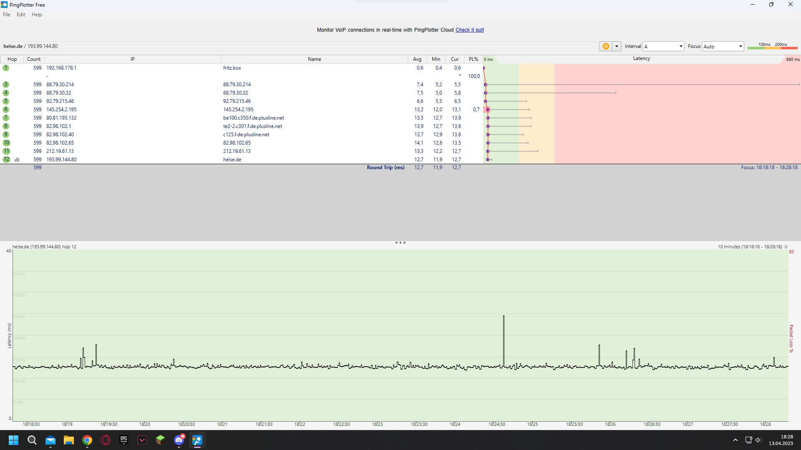Viewport: 801px width, 450px height.
Task: Toggle the graph icon on hop 12
Action: pos(17,160)
